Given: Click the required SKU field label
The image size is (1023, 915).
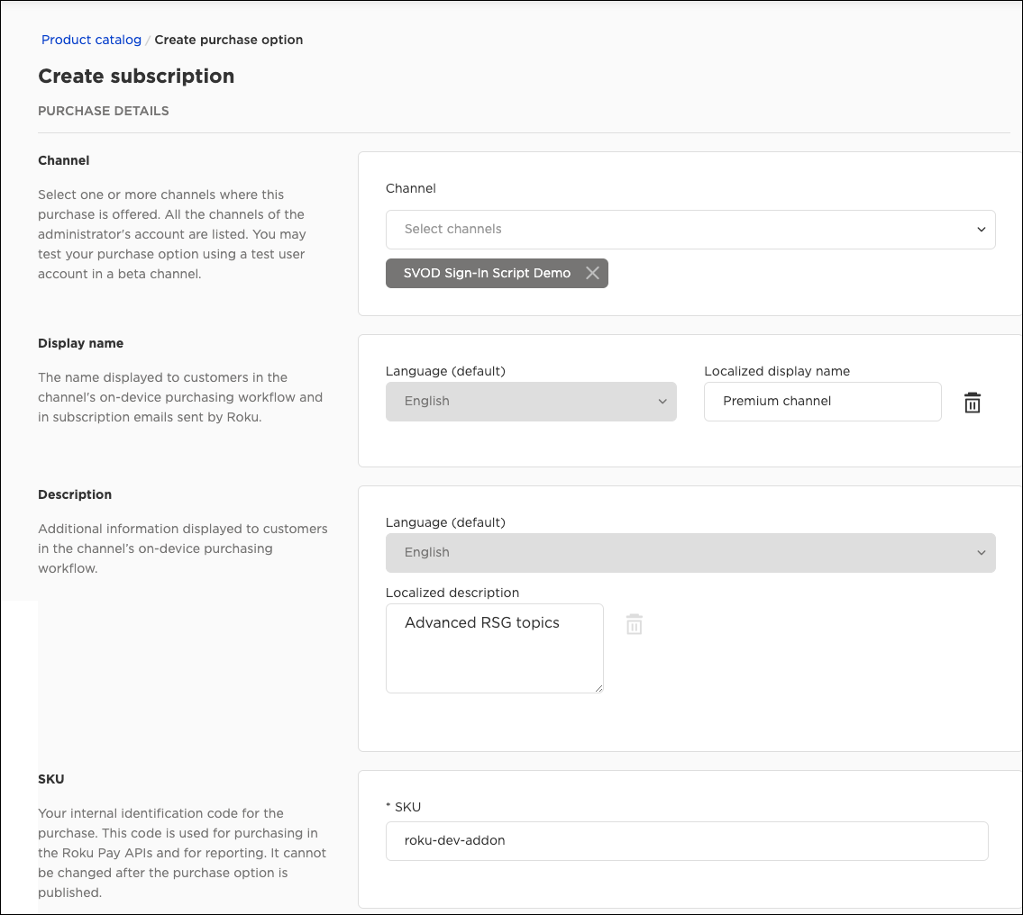Looking at the screenshot, I should pyautogui.click(x=403, y=807).
